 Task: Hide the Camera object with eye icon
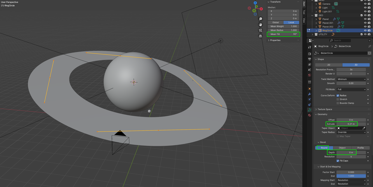pos(365,4)
